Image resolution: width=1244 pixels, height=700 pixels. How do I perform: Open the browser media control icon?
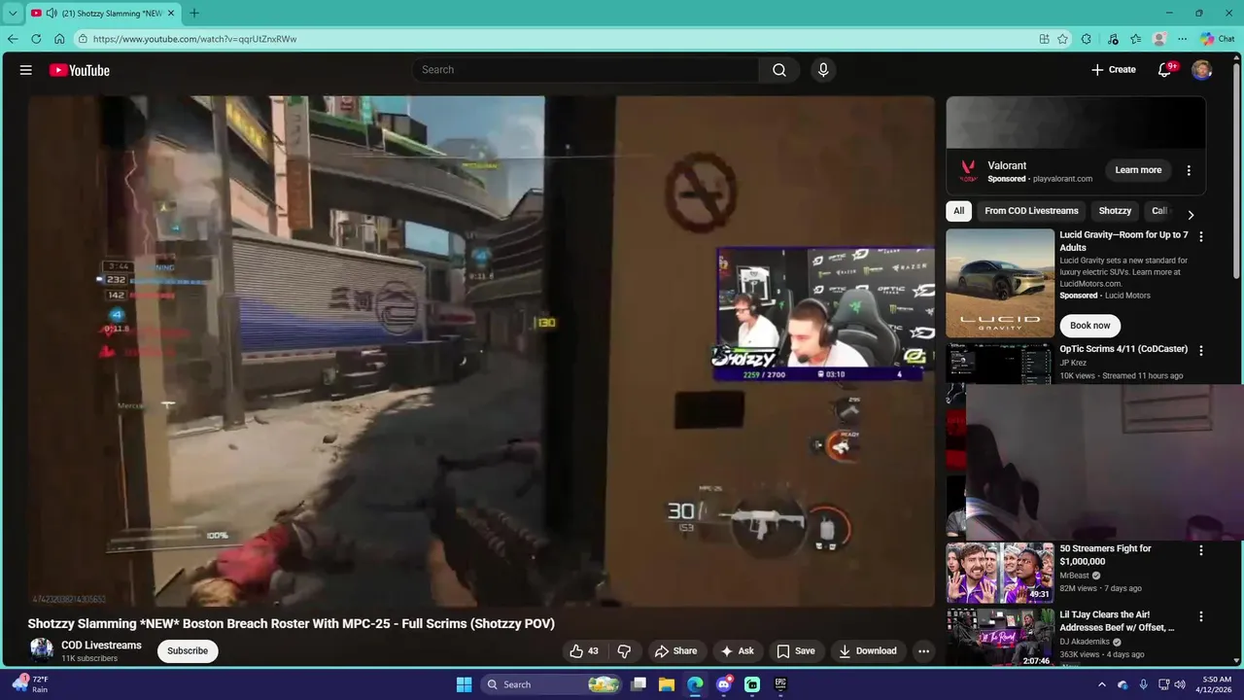coord(1113,39)
